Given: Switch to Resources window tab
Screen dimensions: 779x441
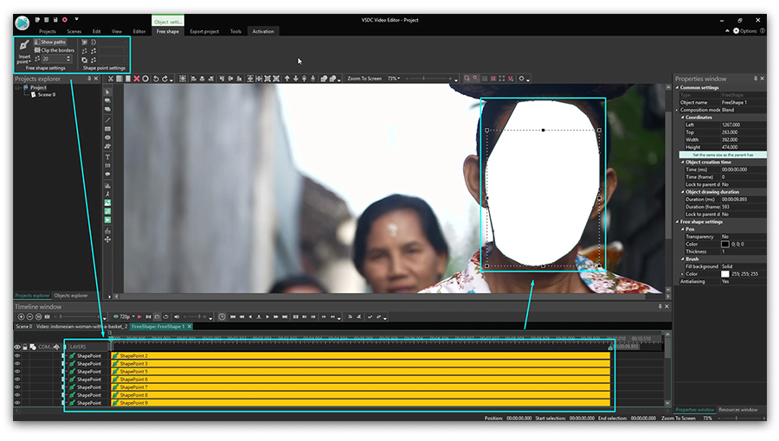Looking at the screenshot, I should (x=737, y=410).
